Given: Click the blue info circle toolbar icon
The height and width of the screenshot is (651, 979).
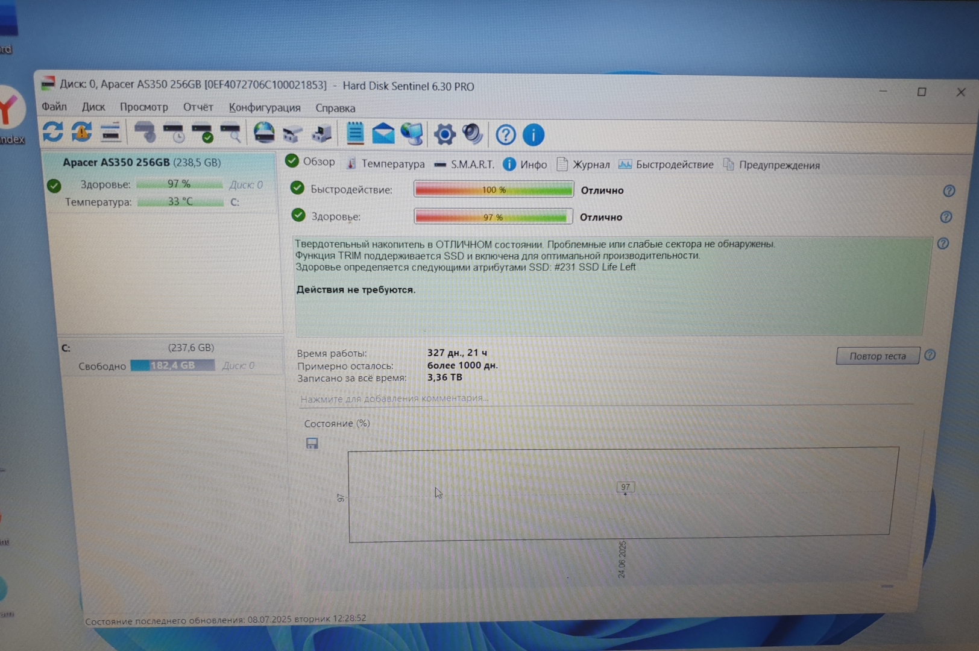Looking at the screenshot, I should [x=533, y=135].
